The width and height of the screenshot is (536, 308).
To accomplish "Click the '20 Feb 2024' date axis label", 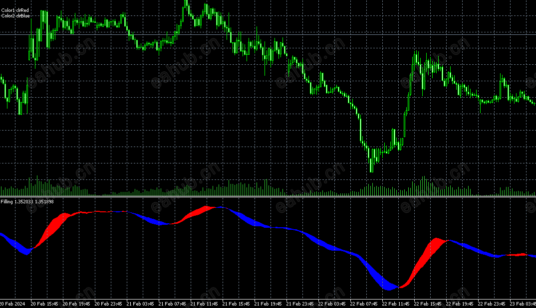I will (12, 304).
